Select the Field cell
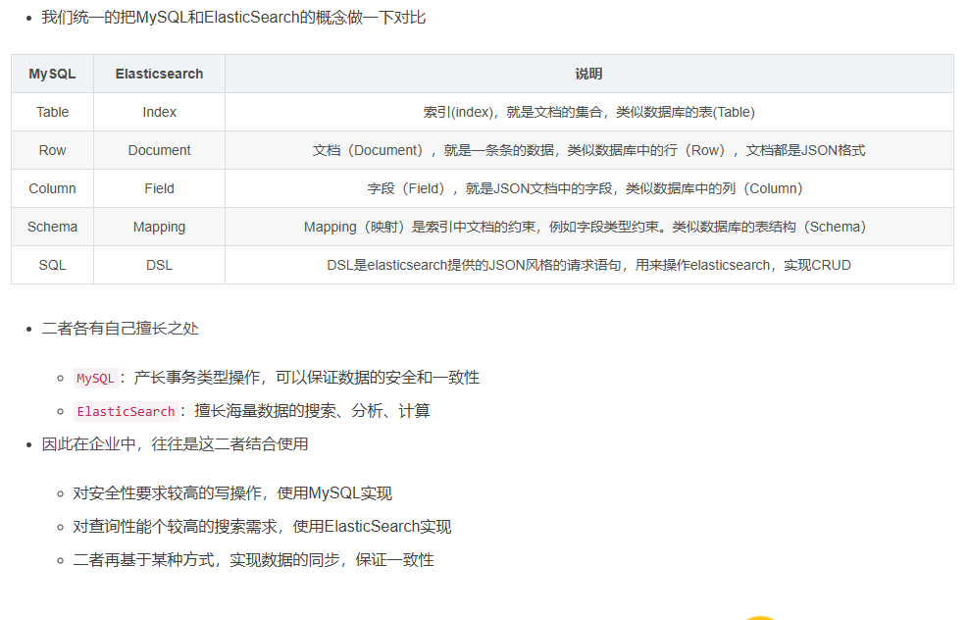 159,189
